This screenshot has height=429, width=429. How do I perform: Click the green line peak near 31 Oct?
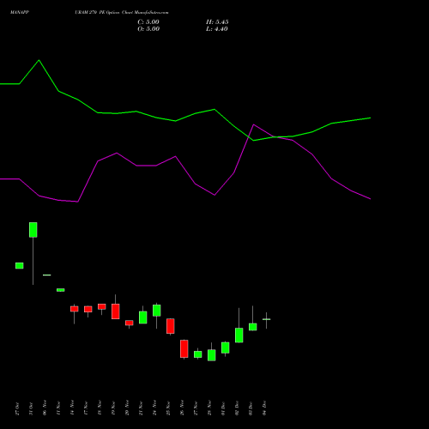[x=39, y=60]
